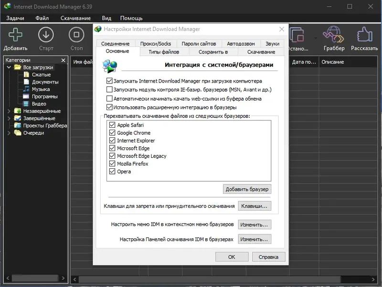382x287 pixels.
Task: Click the Завершённые checkmark folder icon
Action: 18,118
